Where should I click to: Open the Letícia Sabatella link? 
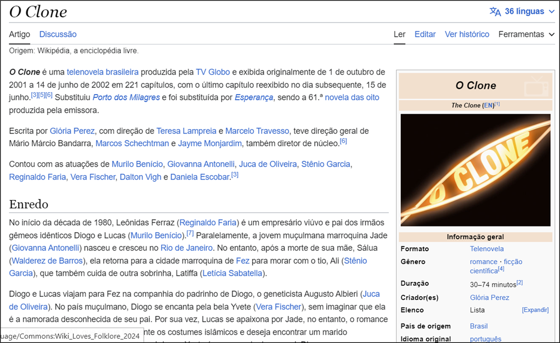tap(233, 273)
